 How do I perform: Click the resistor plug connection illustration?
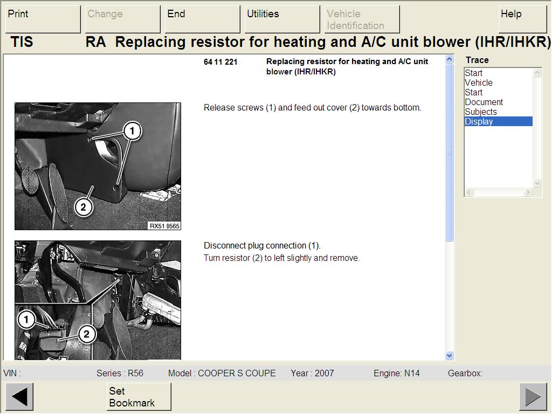click(x=98, y=300)
